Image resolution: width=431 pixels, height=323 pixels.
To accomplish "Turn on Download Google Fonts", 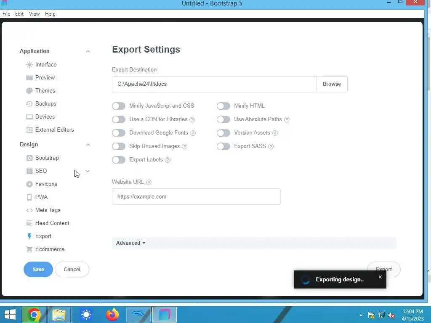I will coord(118,133).
